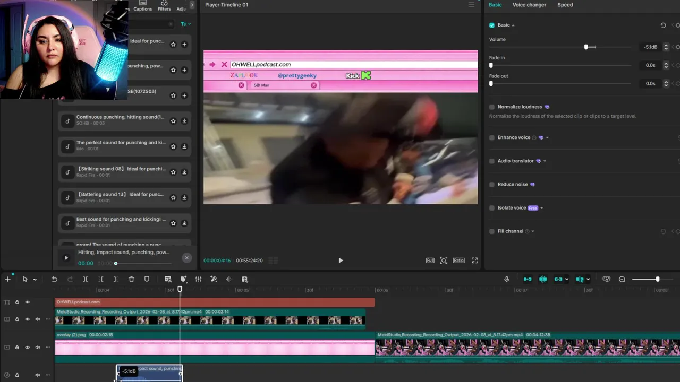Toggle the auto snapping icon

tap(543, 279)
